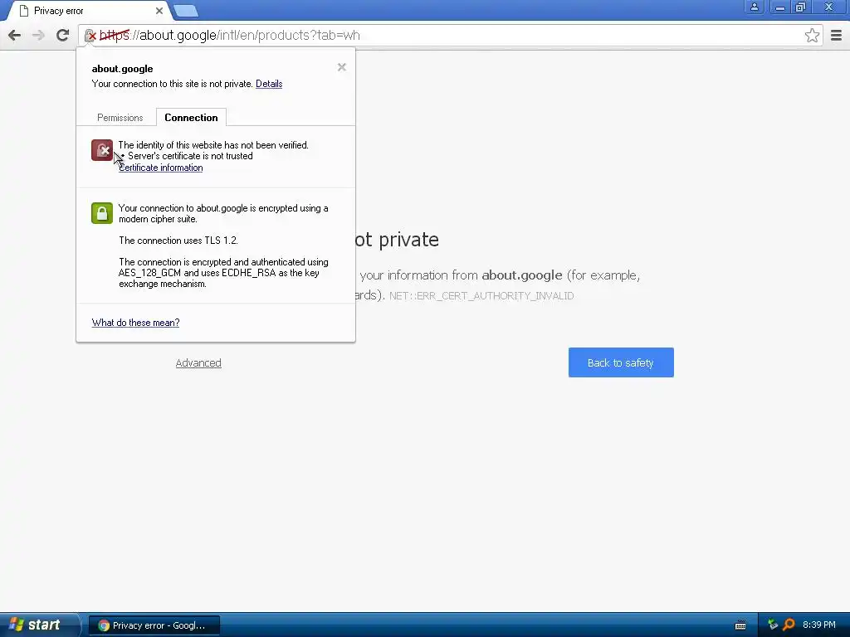The width and height of the screenshot is (850, 637).
Task: Open the What do these mean? link
Action: click(135, 323)
